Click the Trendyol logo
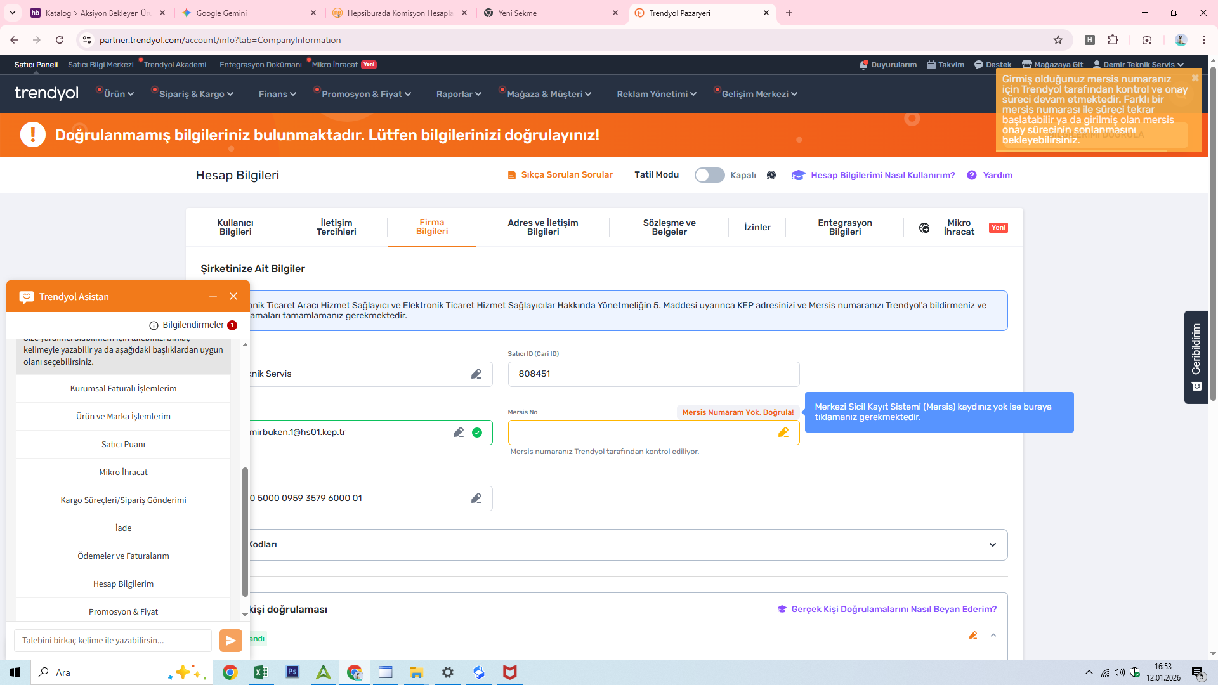This screenshot has height=685, width=1218. [x=46, y=93]
